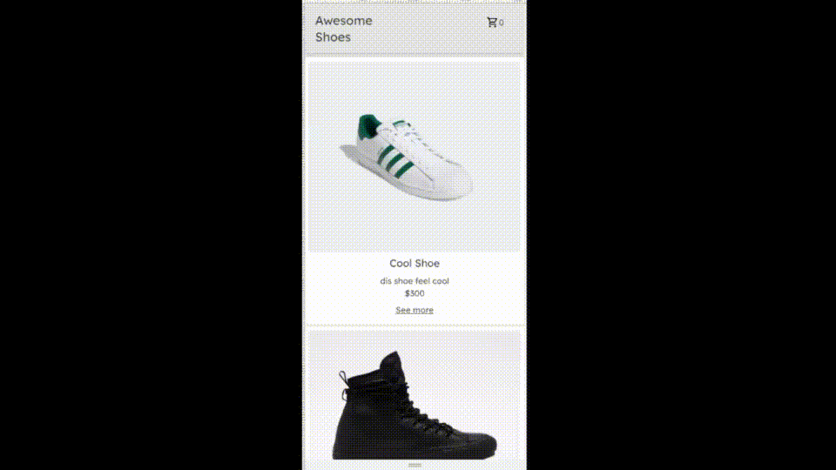Click the cart item count "0"
This screenshot has height=470, width=836.
(502, 23)
